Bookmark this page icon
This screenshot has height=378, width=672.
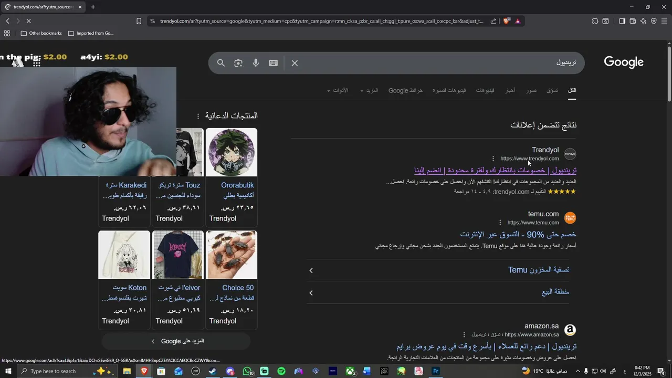(x=139, y=21)
